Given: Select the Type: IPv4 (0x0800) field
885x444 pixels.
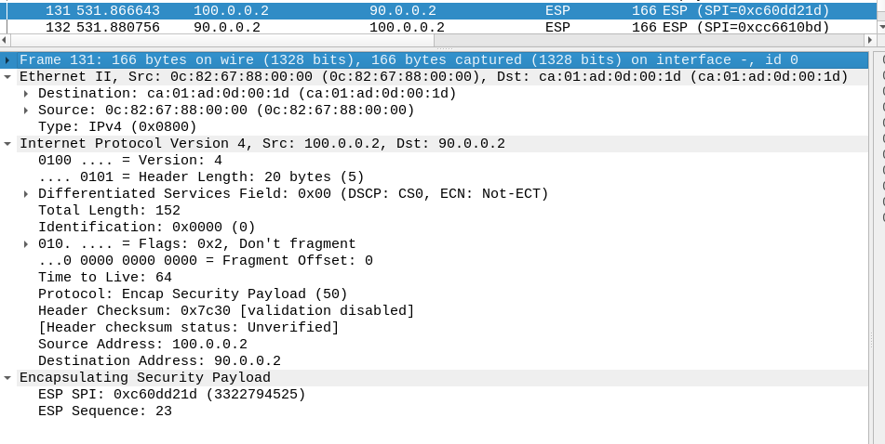Looking at the screenshot, I should (117, 127).
